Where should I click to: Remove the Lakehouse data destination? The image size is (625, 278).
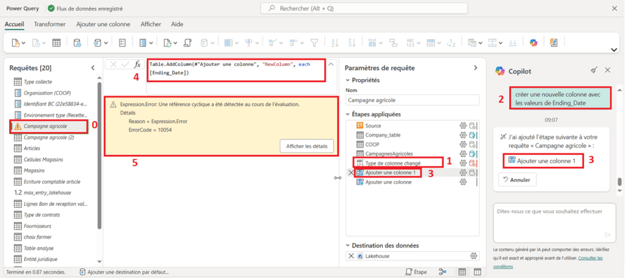350,255
